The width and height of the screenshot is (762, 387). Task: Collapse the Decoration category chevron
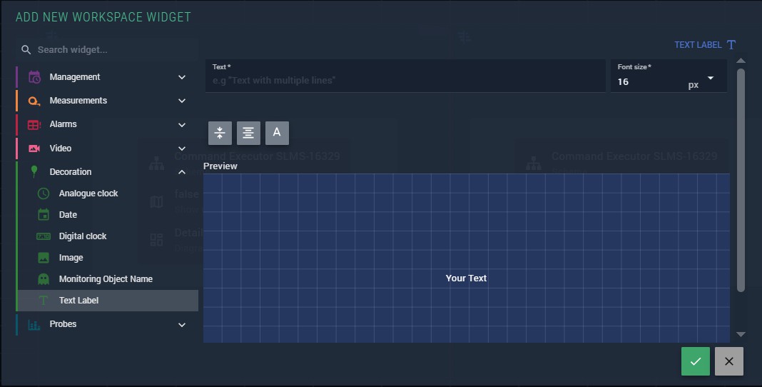(182, 172)
